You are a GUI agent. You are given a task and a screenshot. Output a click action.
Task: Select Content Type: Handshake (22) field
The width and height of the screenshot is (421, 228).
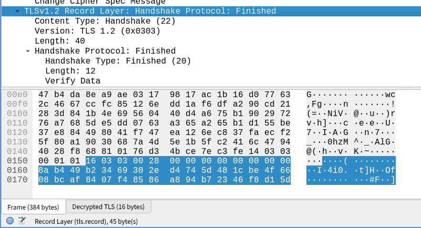105,21
